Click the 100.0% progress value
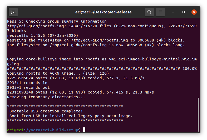The image size is (207, 140). point(190,69)
